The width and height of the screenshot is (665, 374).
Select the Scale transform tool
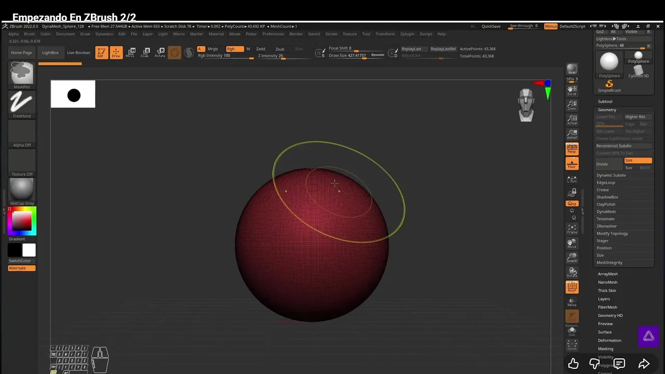pos(145,52)
